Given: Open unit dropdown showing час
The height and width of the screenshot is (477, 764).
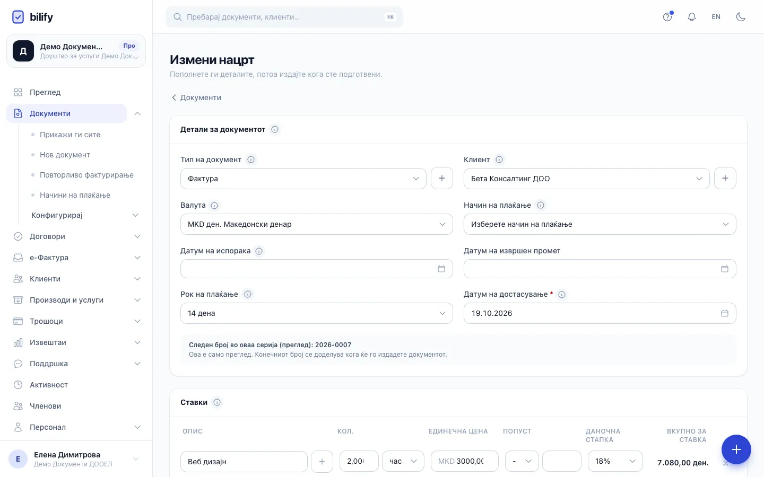Looking at the screenshot, I should [403, 461].
